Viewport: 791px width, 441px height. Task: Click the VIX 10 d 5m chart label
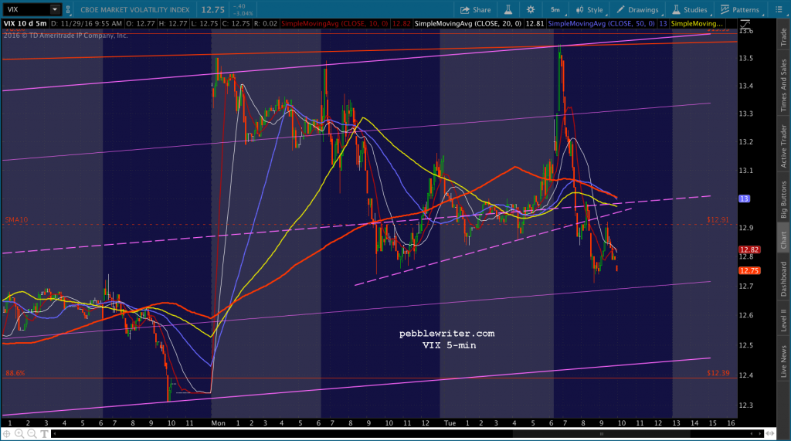click(x=25, y=24)
